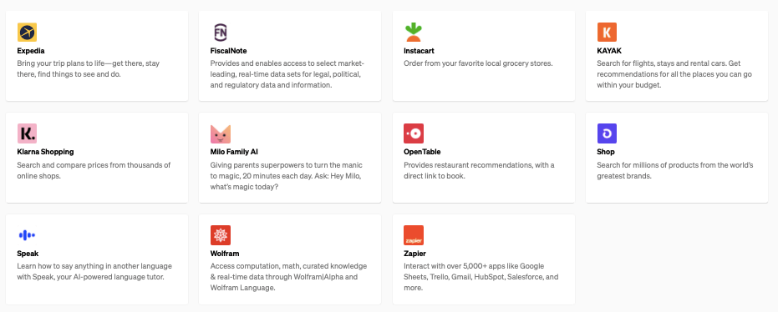Click the orange Zapier logo icon

(414, 235)
